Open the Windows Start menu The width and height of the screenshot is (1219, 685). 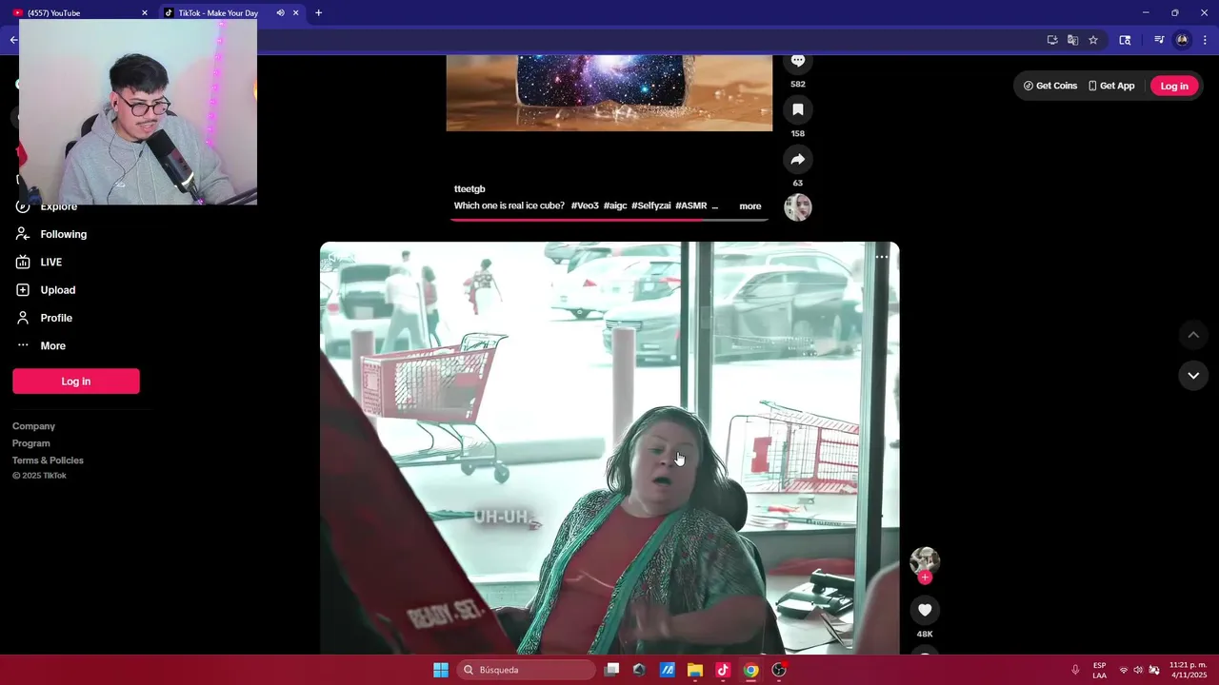coord(441,671)
